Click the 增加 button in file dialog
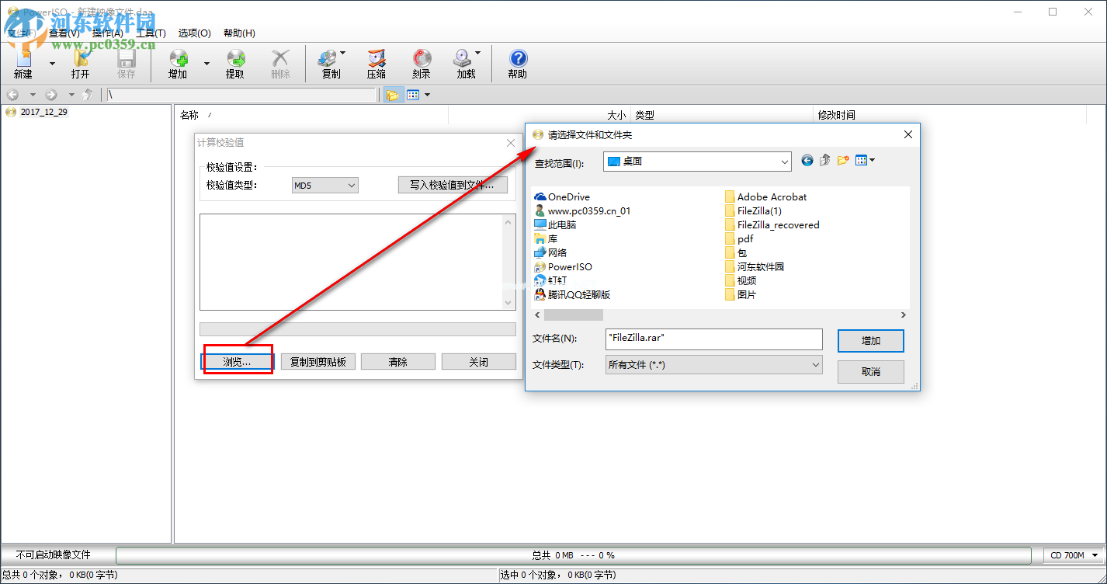Image resolution: width=1107 pixels, height=584 pixels. click(x=871, y=340)
